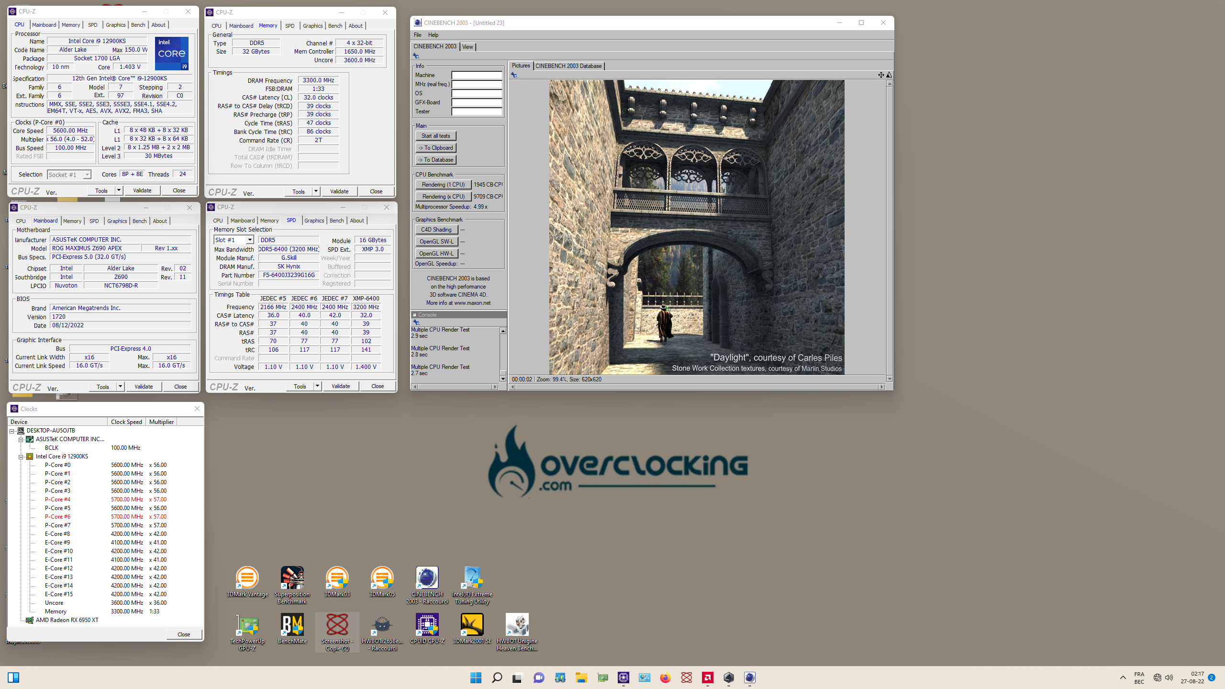Switch to Graphics tab in CPU-Z Memory window
Image resolution: width=1225 pixels, height=689 pixels.
[312, 26]
